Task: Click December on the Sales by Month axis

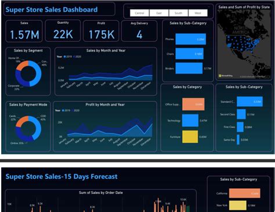Action: (x=146, y=85)
